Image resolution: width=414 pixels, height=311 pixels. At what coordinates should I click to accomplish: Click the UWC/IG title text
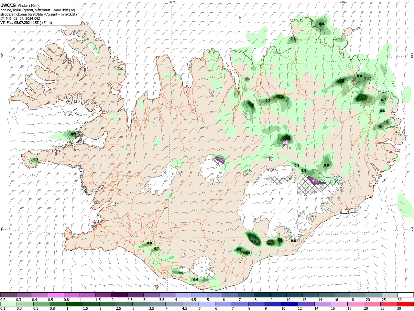pos(8,5)
